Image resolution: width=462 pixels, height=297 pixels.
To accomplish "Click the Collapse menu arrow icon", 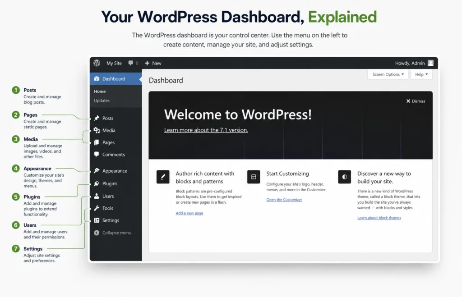I will click(x=97, y=233).
